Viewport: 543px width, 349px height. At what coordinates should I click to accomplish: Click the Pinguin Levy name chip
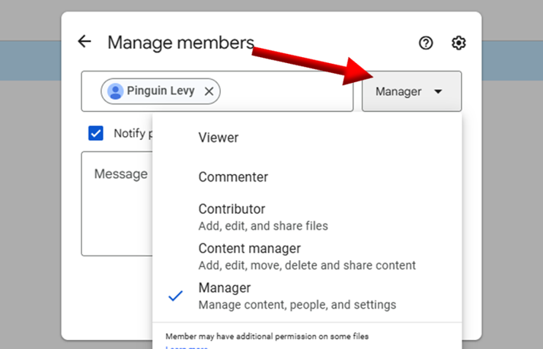[x=161, y=91]
